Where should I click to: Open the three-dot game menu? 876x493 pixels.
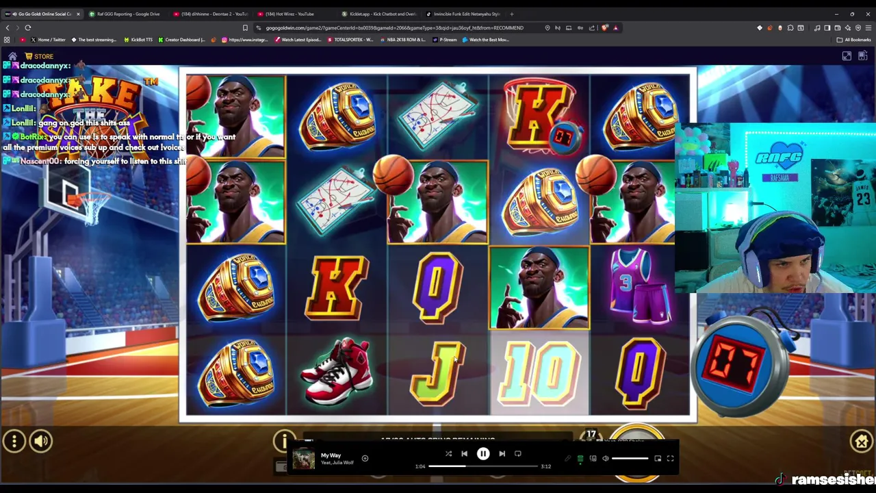pos(14,442)
